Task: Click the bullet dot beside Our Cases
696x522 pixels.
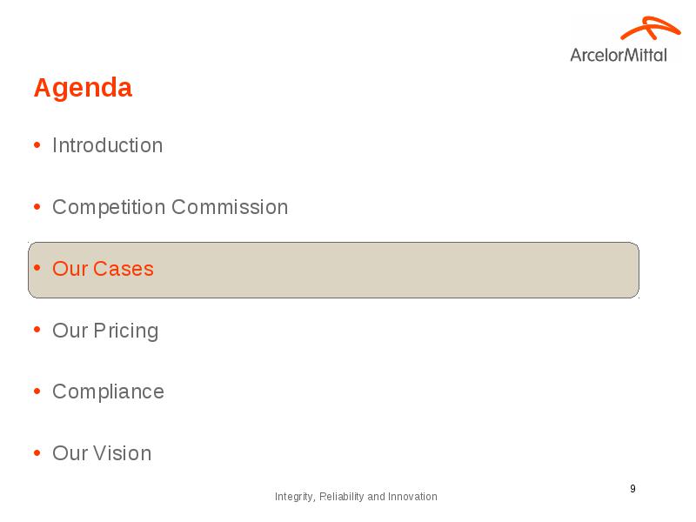Action: pyautogui.click(x=37, y=268)
